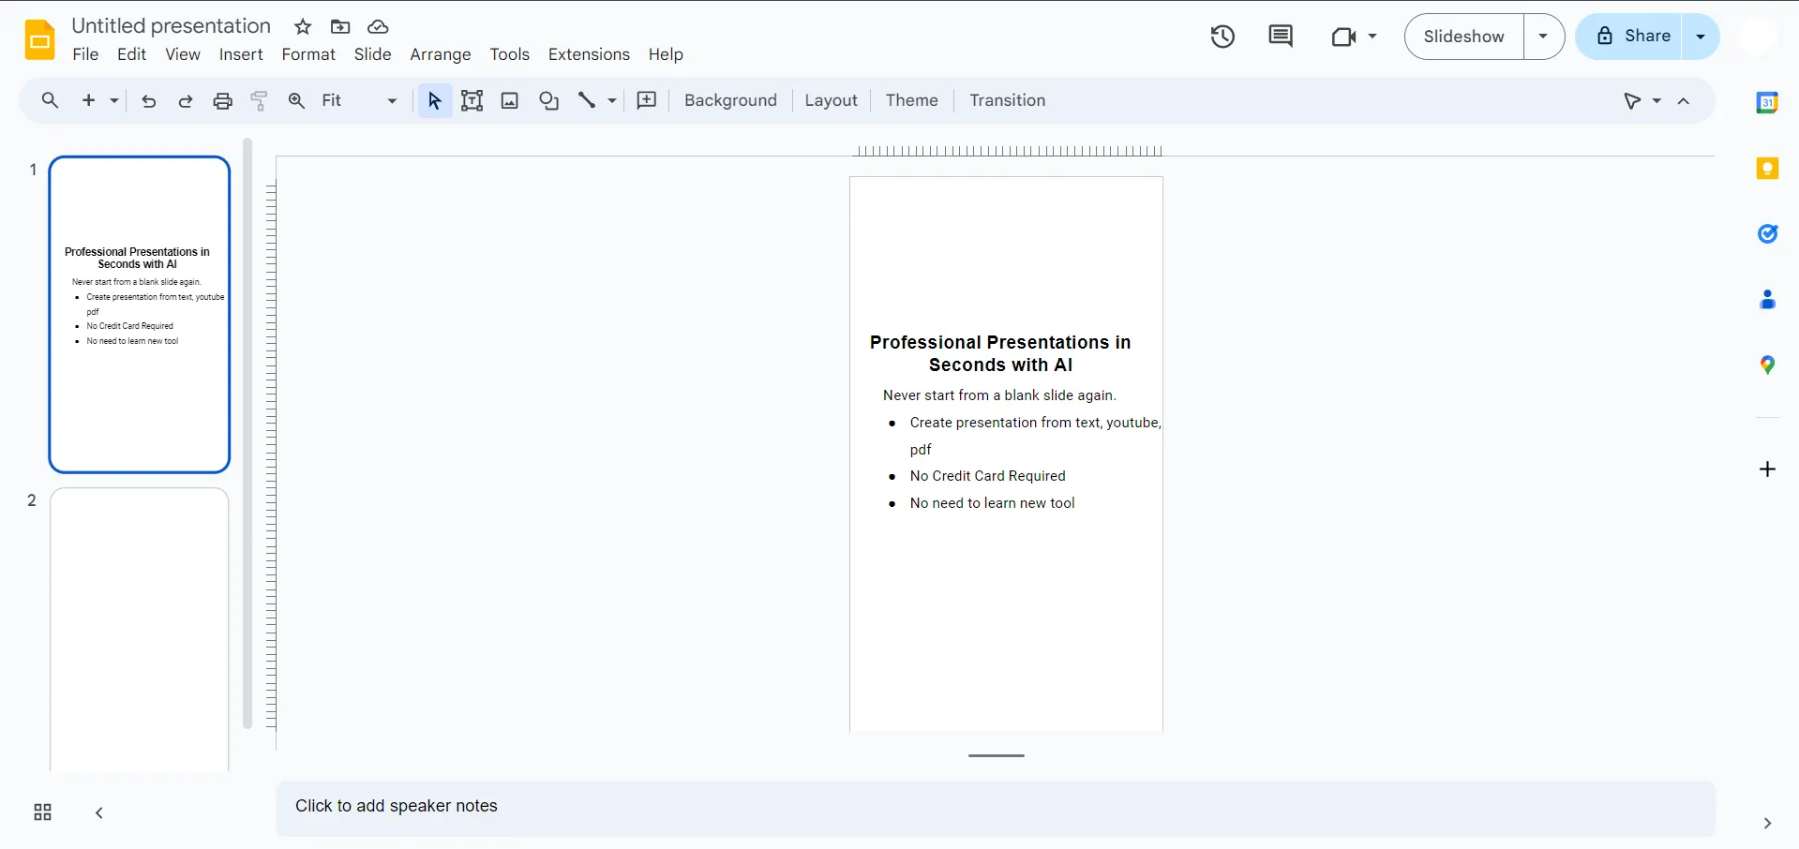Click the undo arrow icon

point(148,101)
